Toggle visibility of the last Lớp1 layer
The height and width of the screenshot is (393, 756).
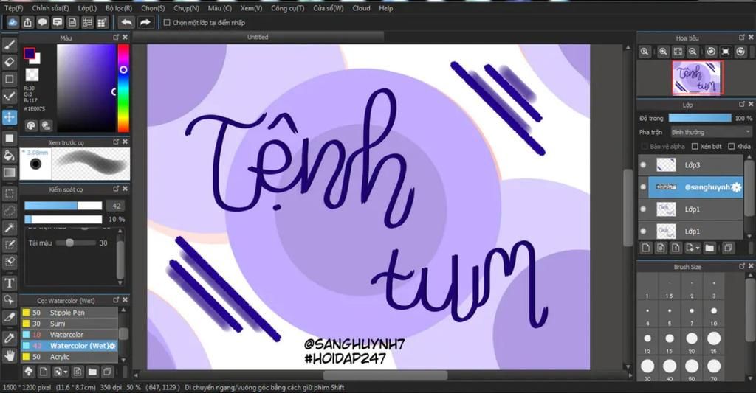pos(643,232)
